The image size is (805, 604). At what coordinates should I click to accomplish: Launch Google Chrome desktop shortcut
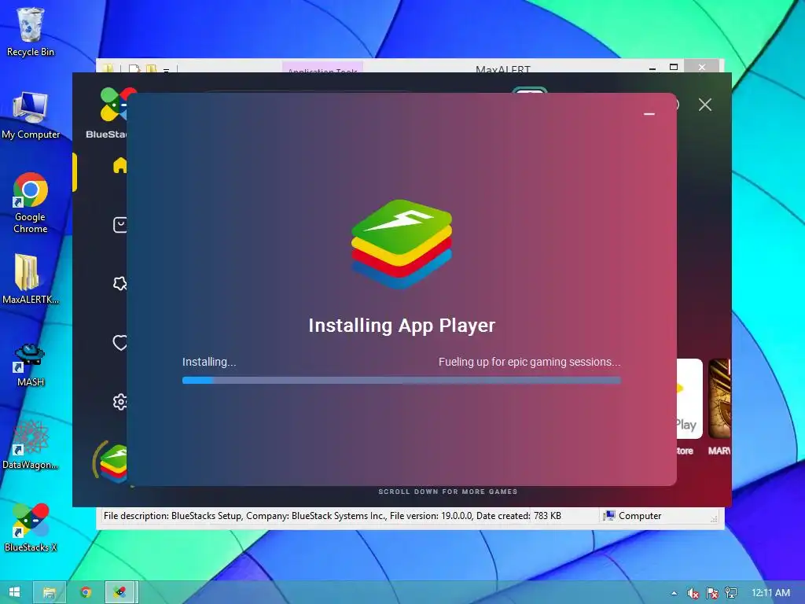[x=31, y=202]
